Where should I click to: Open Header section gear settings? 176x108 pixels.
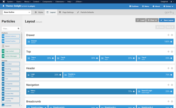[x=172, y=68]
